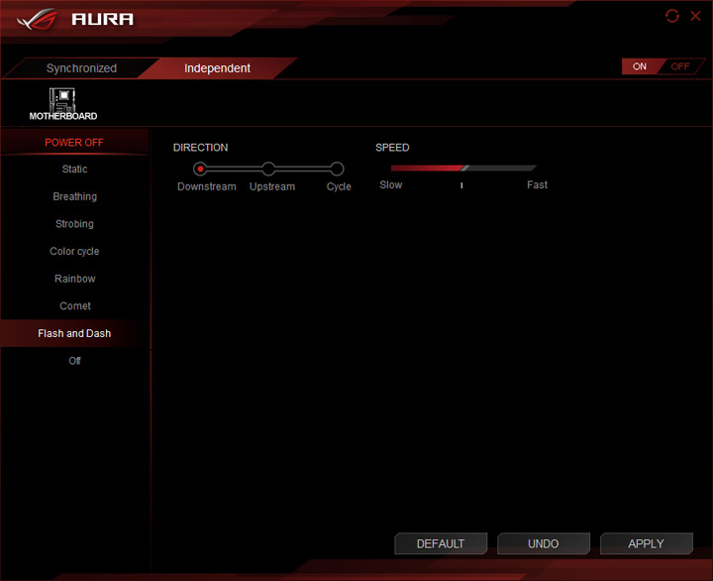Choose Breathing lighting effect
713x581 pixels.
coord(74,196)
